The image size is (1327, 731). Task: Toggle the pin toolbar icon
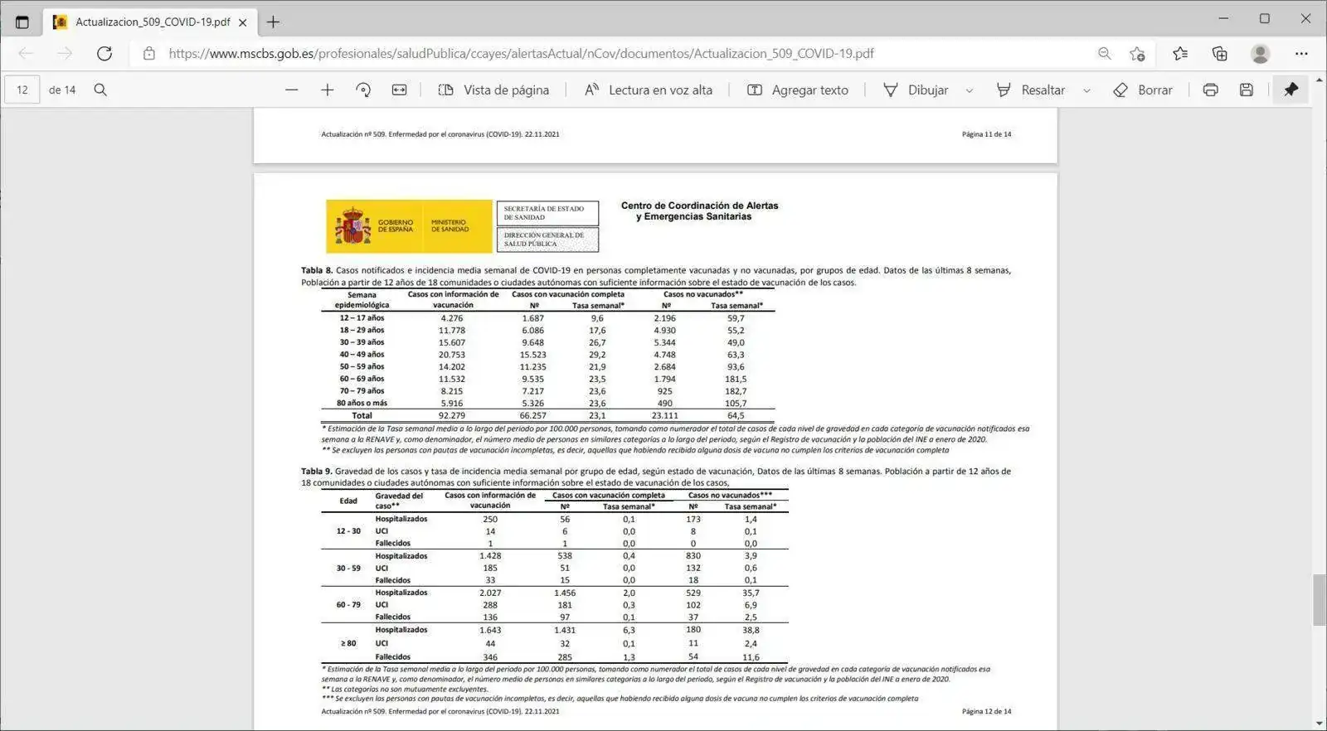click(x=1291, y=90)
